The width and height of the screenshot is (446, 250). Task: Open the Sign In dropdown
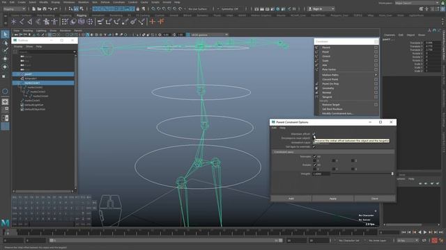coord(321,9)
